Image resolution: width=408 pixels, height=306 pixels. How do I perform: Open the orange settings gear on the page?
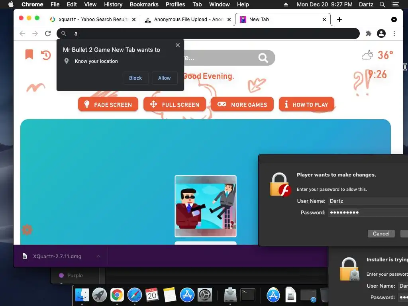pyautogui.click(x=27, y=230)
